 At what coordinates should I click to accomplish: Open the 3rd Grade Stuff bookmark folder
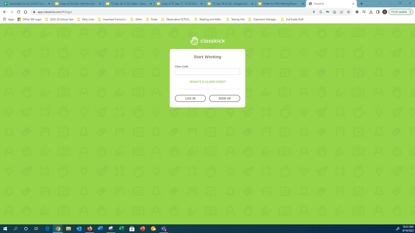292,19
